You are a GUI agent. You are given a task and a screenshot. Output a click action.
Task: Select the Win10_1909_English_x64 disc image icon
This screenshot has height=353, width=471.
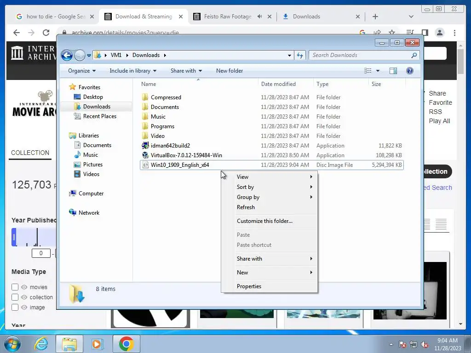coord(145,165)
